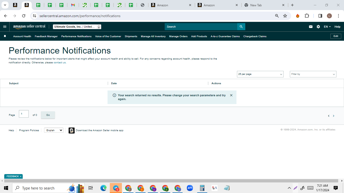Click the teal search magnifier button
This screenshot has width=344, height=193.
[x=241, y=27]
